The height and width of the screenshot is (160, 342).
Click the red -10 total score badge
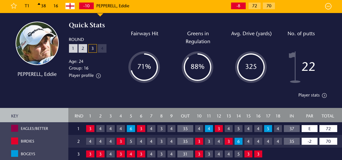click(x=86, y=6)
